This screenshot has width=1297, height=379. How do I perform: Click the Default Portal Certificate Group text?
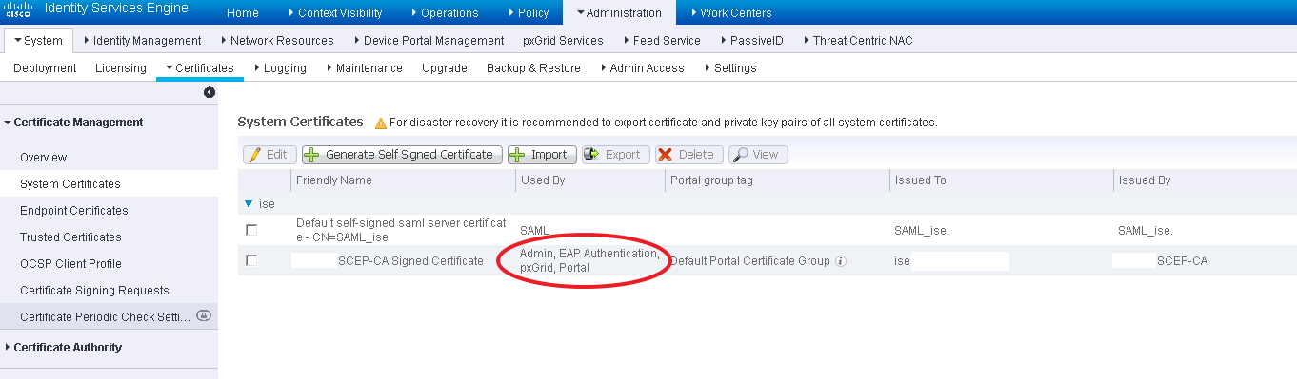750,260
